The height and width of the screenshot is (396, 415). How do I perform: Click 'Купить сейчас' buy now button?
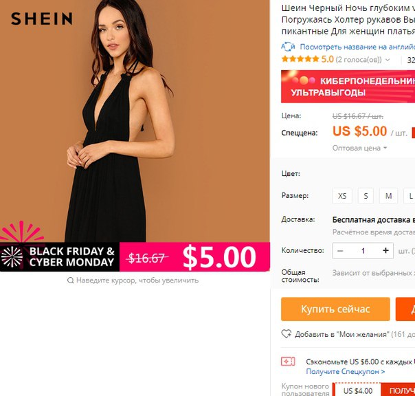[335, 309]
